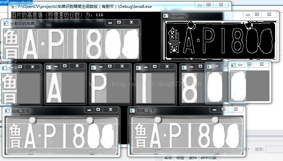Click the cvcanny window's title icon
Viewport: 283px width, 161px height.
pos(166,16)
